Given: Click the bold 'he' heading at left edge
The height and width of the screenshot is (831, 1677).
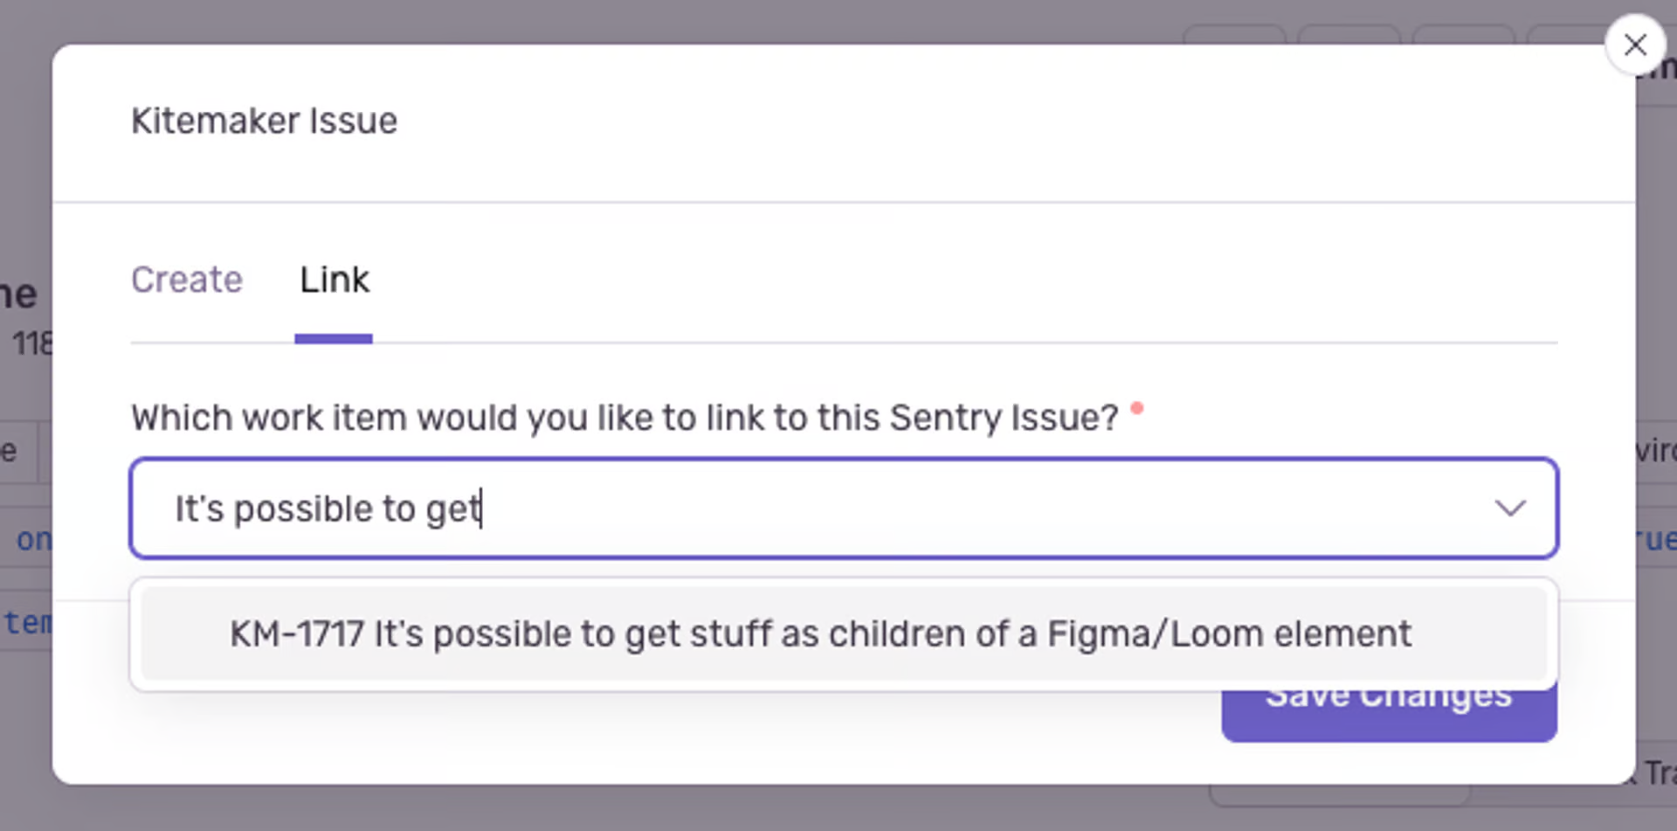Looking at the screenshot, I should pos(19,295).
